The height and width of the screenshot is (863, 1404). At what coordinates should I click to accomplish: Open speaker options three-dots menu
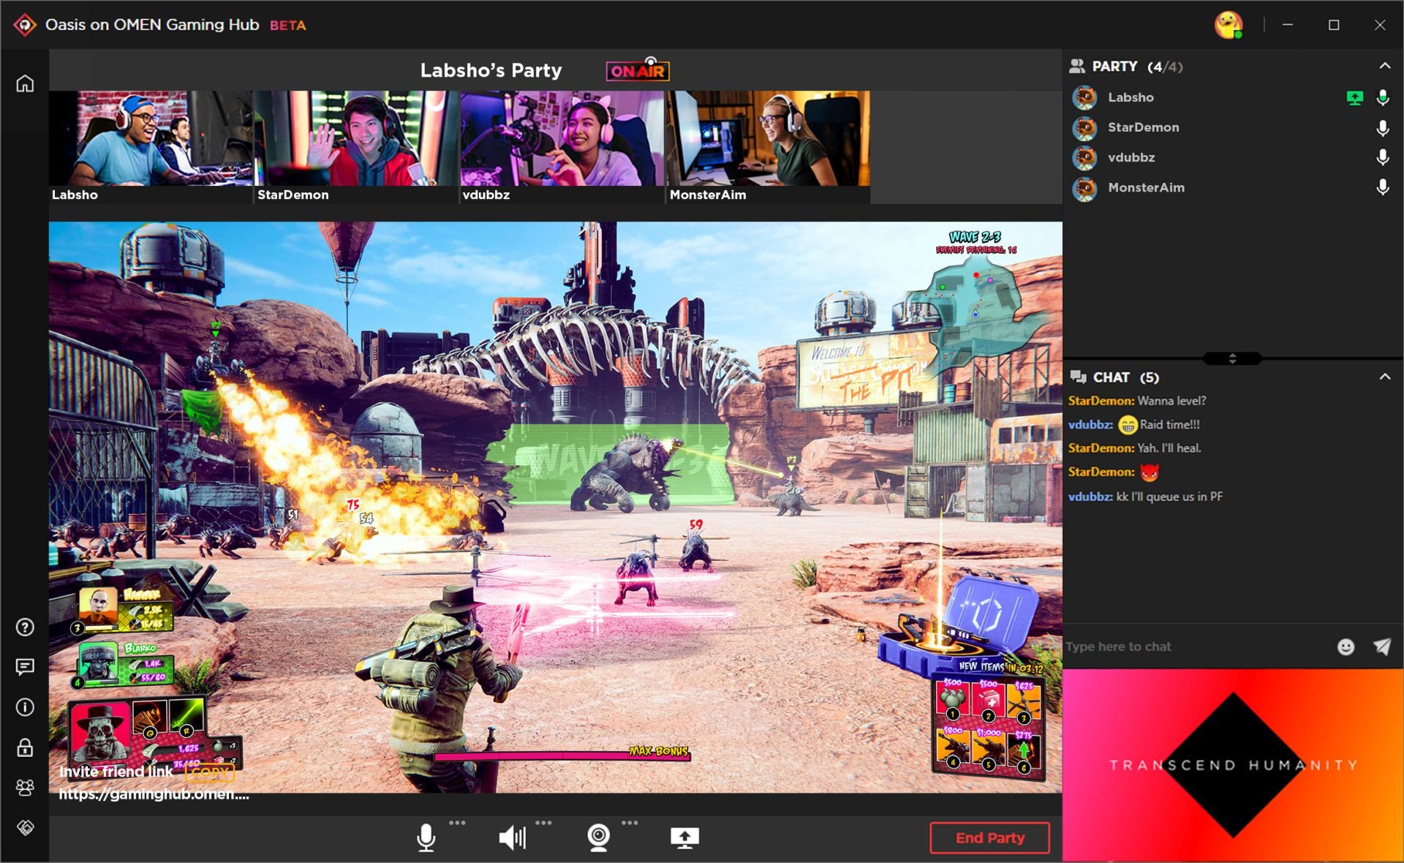click(543, 823)
